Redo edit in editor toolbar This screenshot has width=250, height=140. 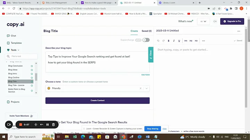pos(164,41)
